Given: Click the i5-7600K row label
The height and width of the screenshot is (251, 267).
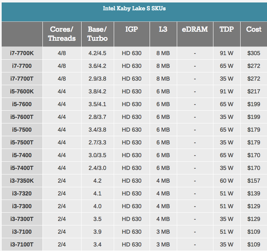Looking at the screenshot, I should [x=22, y=91].
